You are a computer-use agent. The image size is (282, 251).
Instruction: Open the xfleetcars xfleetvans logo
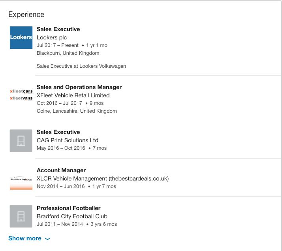click(21, 95)
